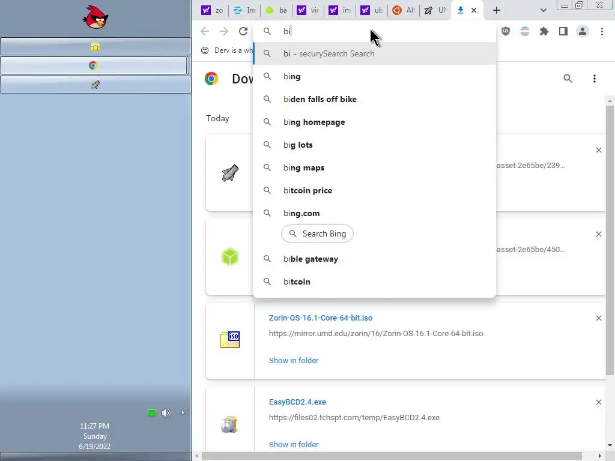This screenshot has width=615, height=461.
Task: Select 'bi - securySearch Search' suggestion
Action: (x=375, y=53)
